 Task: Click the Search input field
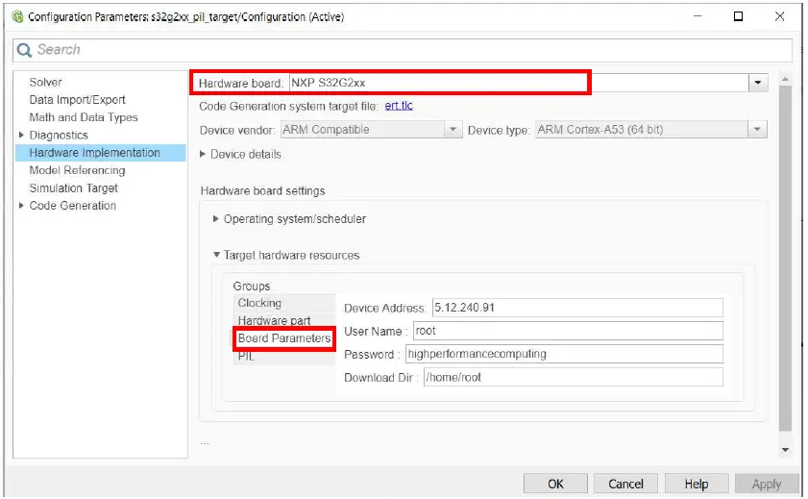click(x=403, y=50)
